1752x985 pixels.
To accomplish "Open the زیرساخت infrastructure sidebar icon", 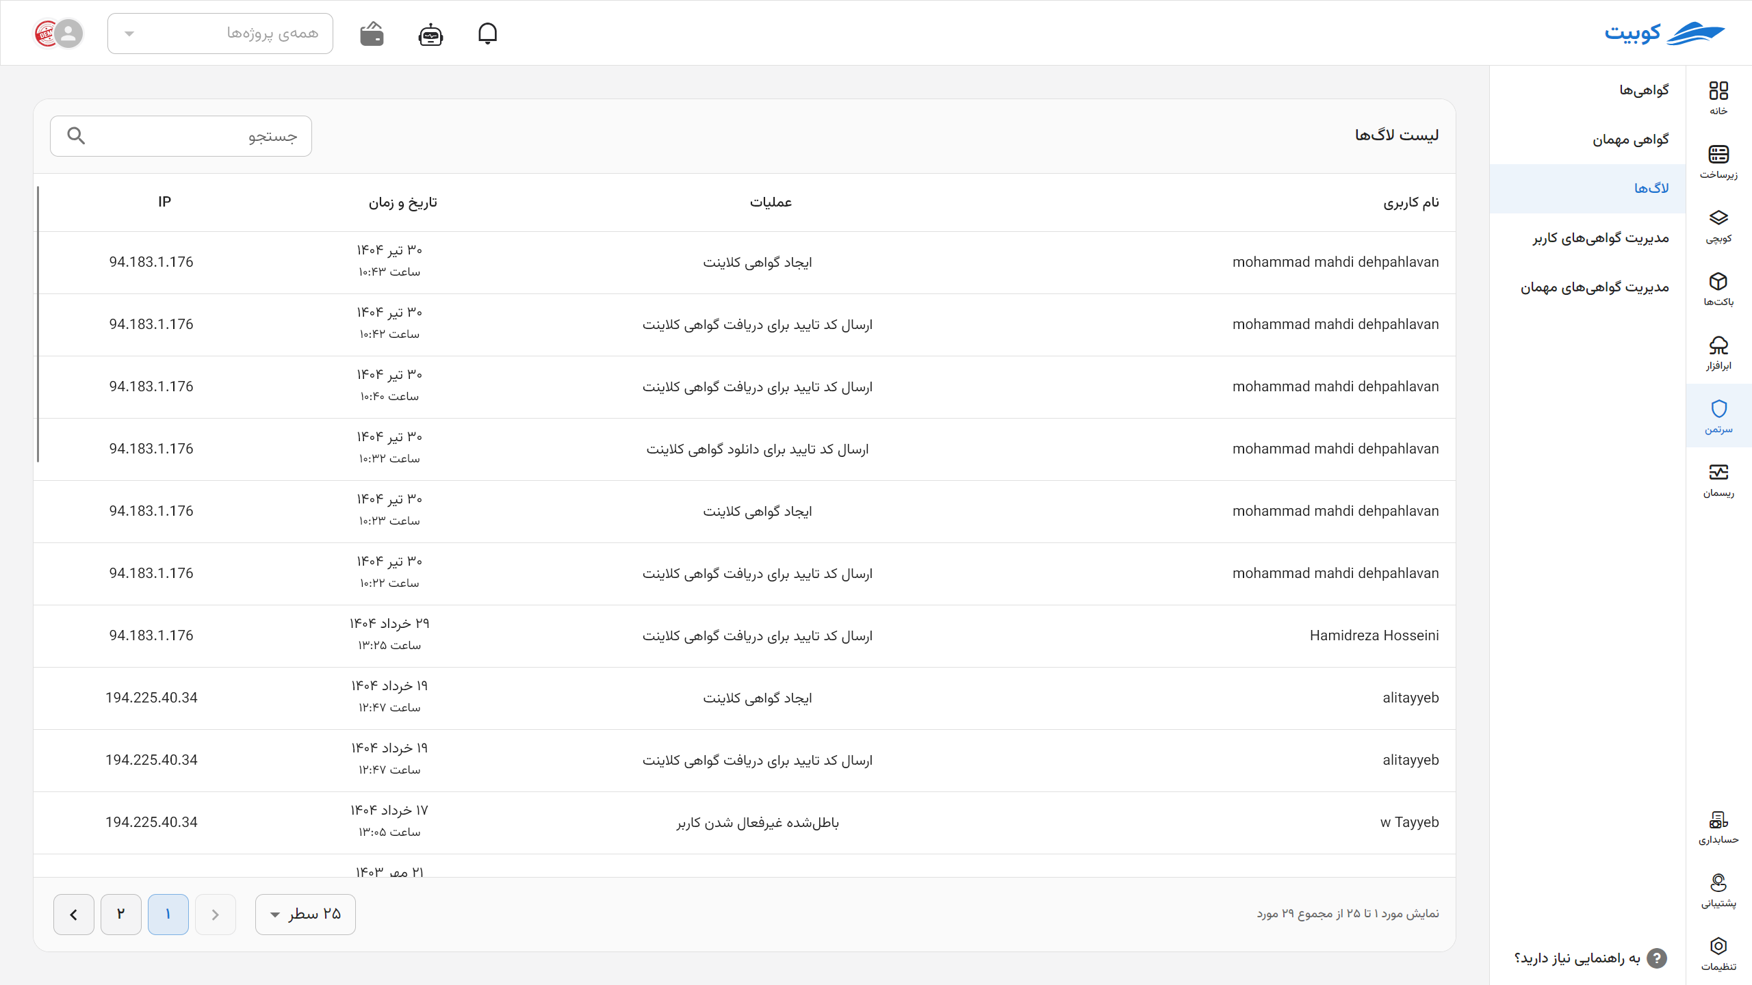I will click(1718, 161).
